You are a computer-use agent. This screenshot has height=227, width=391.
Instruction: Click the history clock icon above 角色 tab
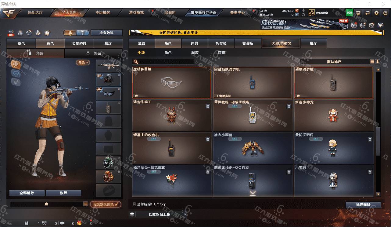click(29, 33)
